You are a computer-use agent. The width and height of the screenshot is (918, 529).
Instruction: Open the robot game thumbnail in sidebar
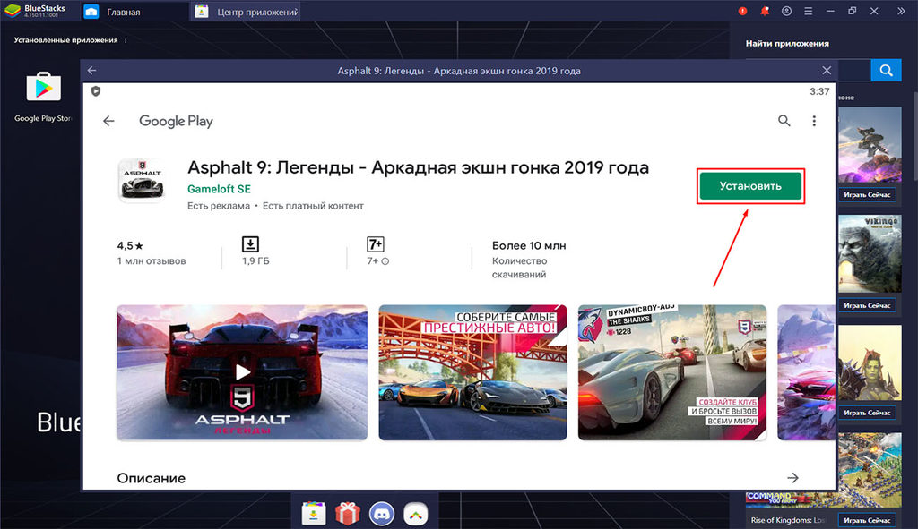click(x=870, y=145)
